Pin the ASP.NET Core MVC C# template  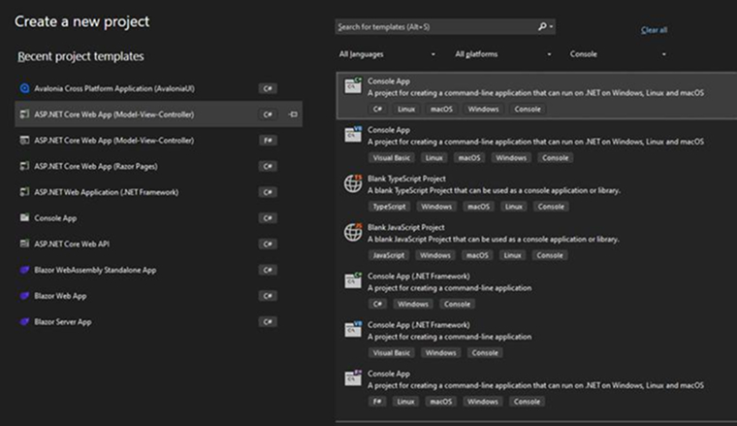tap(292, 115)
